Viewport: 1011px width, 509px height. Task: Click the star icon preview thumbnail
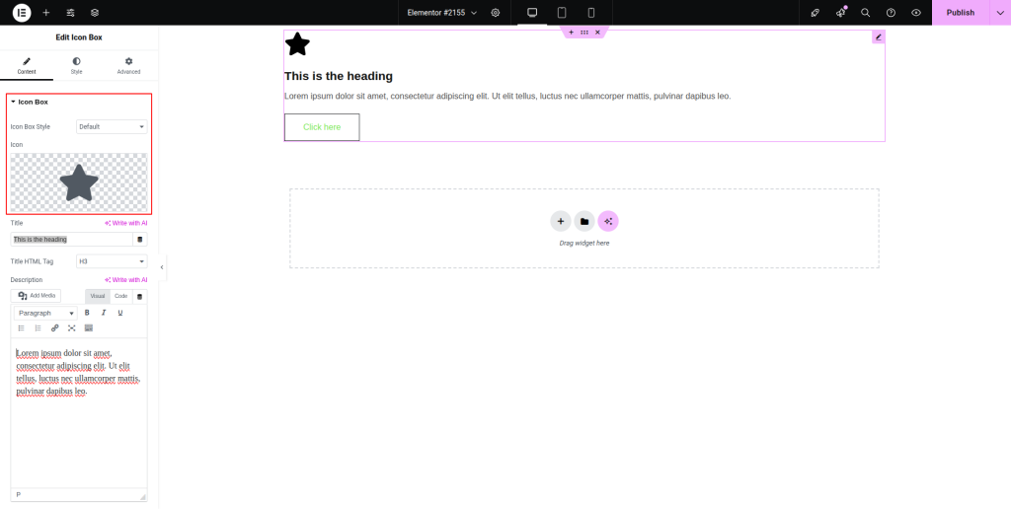click(79, 182)
